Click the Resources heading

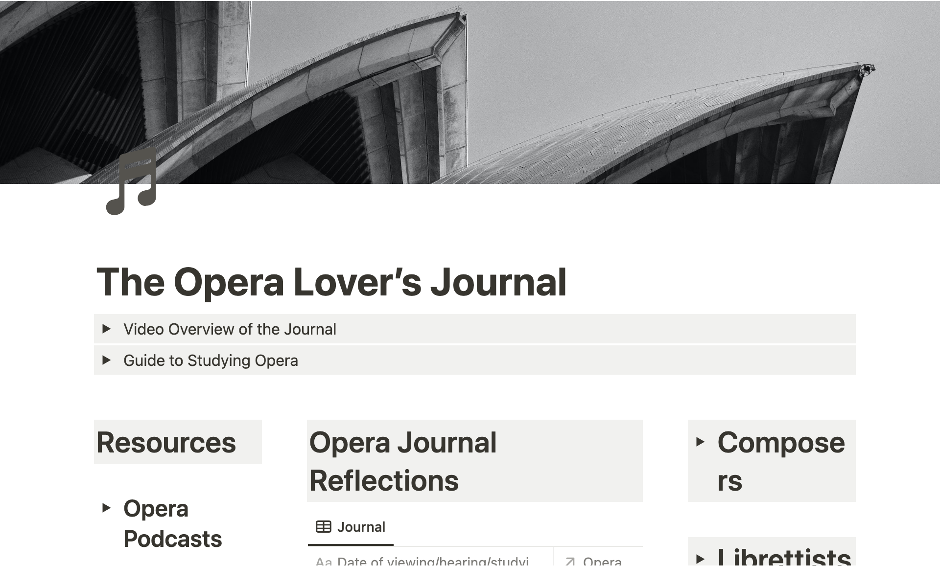tap(166, 442)
